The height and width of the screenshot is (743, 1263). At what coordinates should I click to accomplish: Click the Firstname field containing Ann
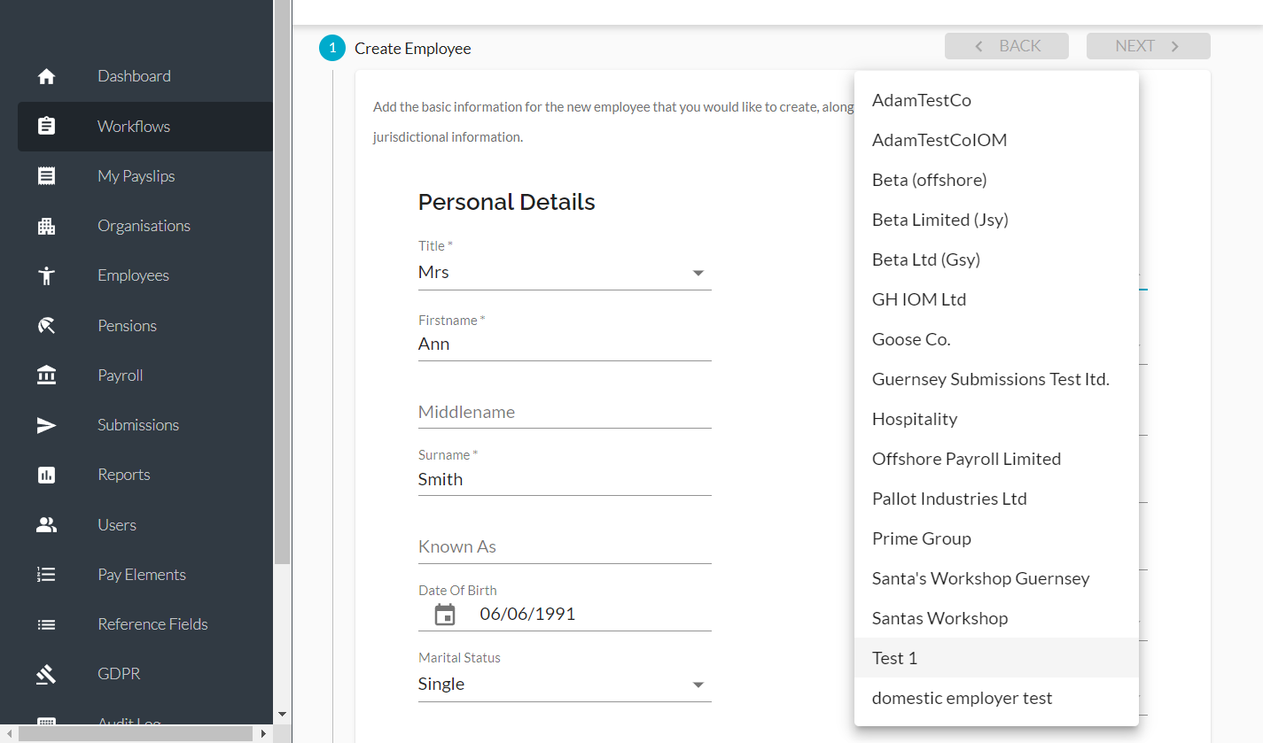[565, 344]
